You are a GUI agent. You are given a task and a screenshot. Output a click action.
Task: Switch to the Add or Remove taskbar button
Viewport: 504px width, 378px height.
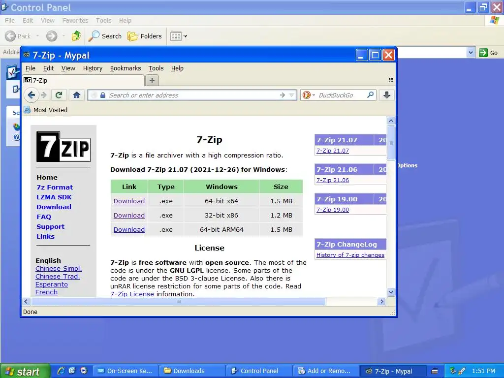pyautogui.click(x=325, y=371)
